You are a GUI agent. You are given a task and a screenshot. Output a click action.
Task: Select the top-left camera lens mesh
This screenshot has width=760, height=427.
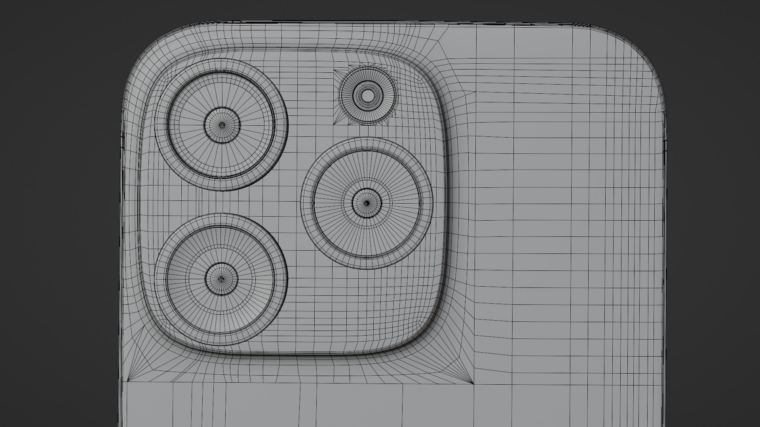221,125
